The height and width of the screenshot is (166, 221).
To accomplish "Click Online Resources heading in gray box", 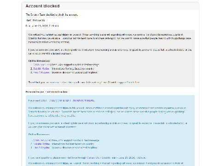I will (39, 61).
